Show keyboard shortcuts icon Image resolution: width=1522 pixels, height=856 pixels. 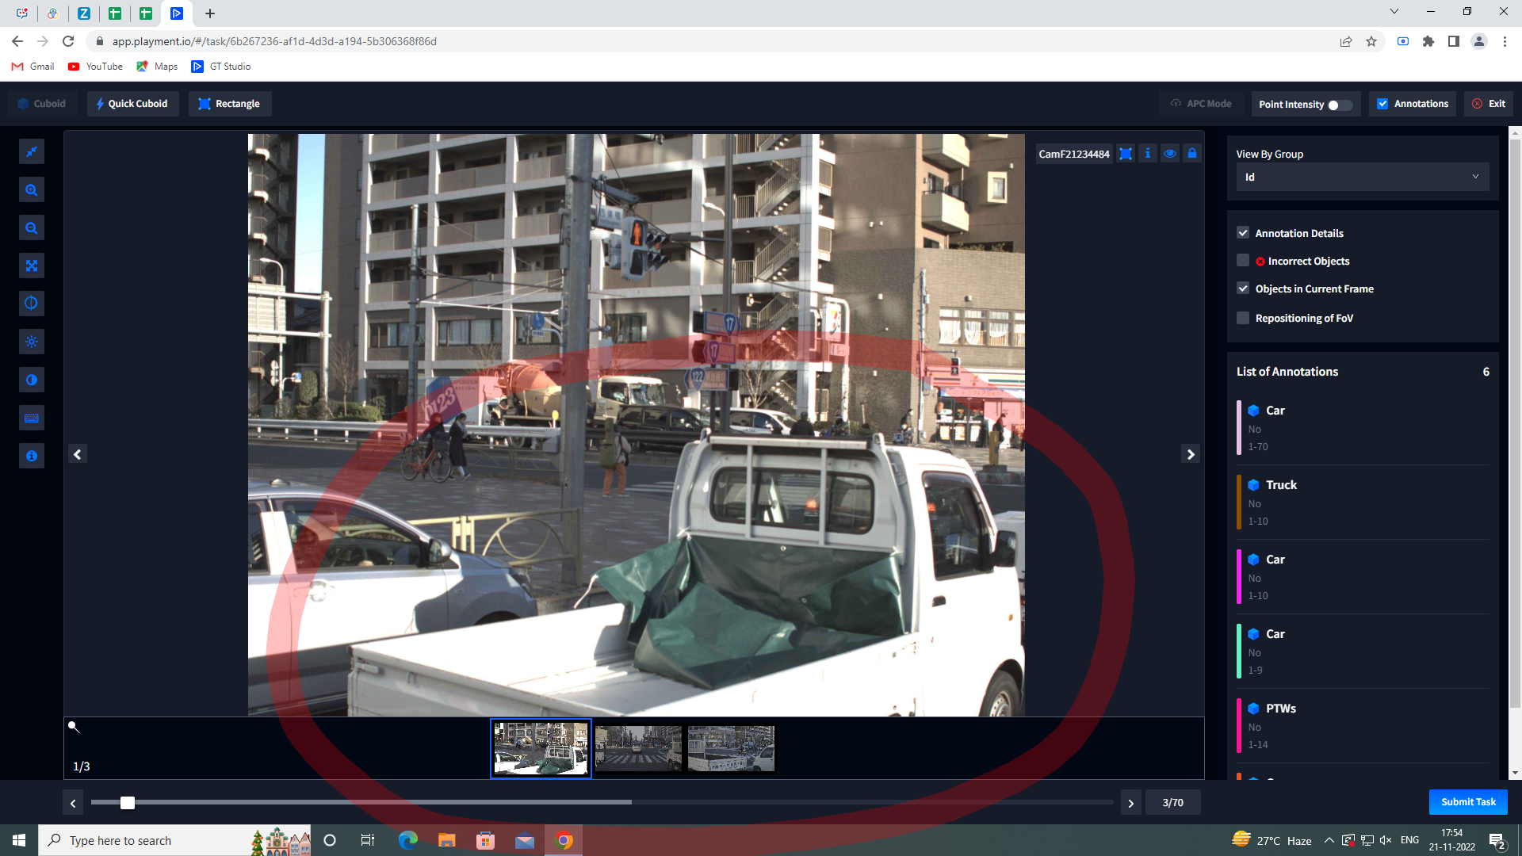click(x=32, y=418)
